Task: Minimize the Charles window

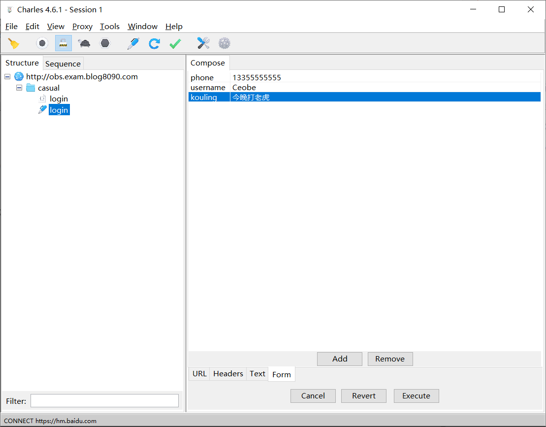Action: coord(473,9)
